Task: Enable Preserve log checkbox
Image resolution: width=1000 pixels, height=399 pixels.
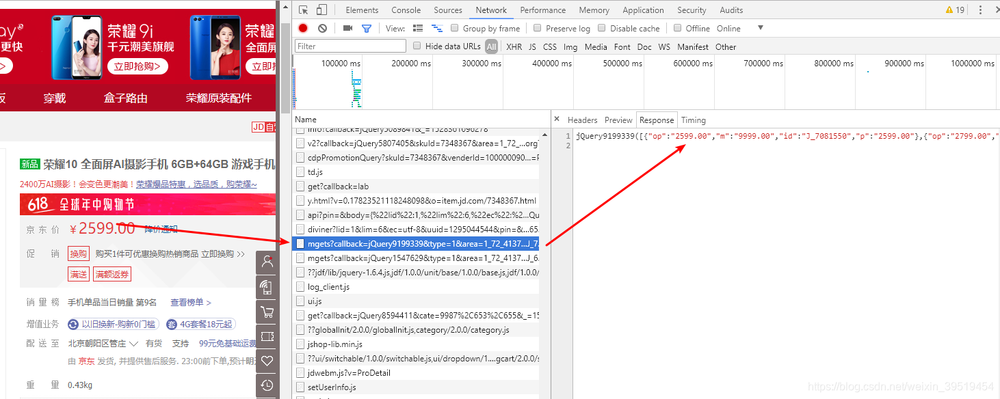Action: click(538, 28)
